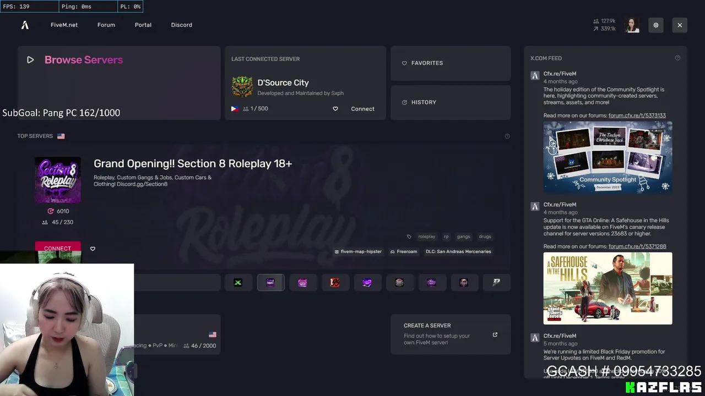Select the dark purple carousel icon third from the end
This screenshot has height=396, width=705.
pyautogui.click(x=432, y=282)
